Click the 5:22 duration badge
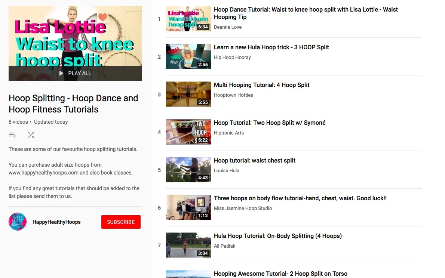This screenshot has width=445, height=278. (203, 140)
